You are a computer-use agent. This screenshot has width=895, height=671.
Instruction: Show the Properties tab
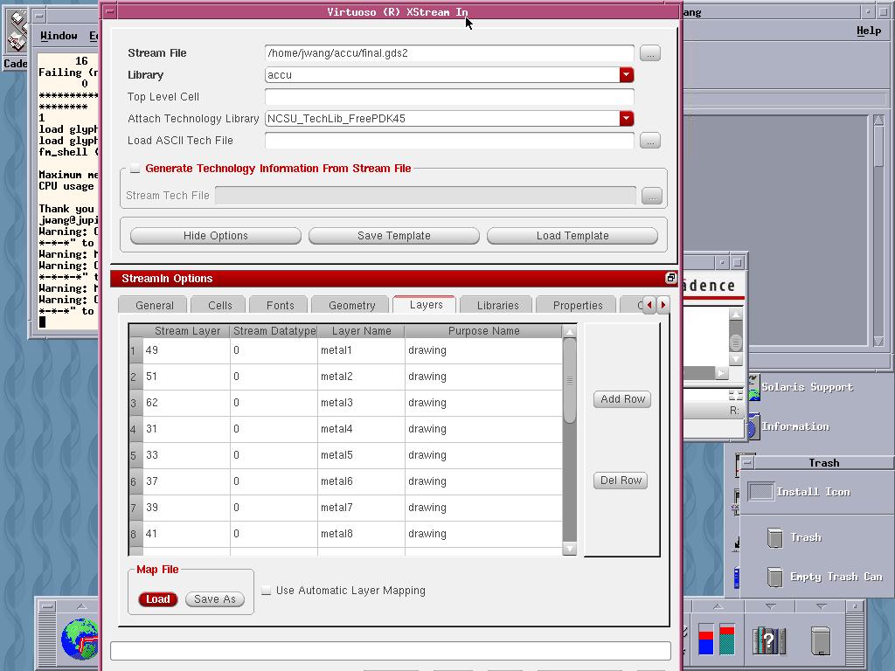[577, 305]
